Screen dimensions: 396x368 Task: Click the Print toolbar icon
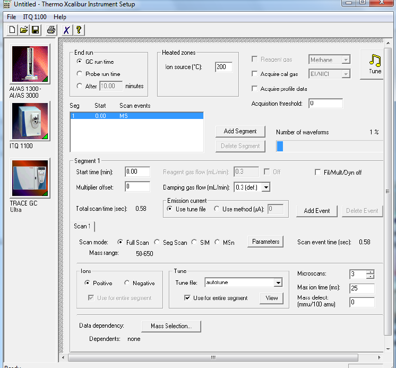pyautogui.click(x=51, y=30)
